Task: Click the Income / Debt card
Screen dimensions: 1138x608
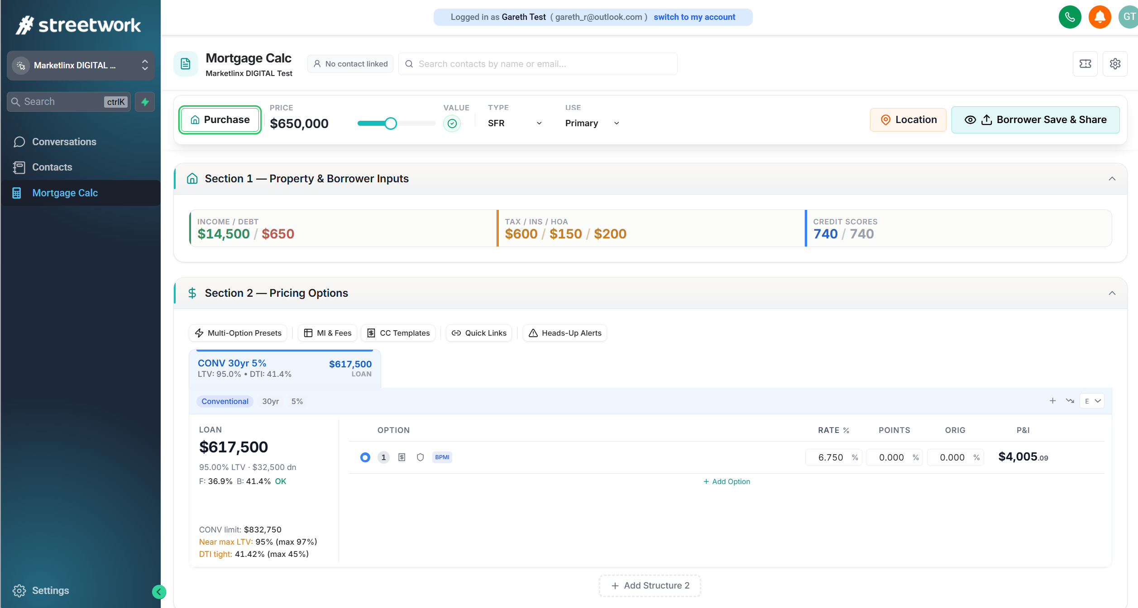Action: pyautogui.click(x=343, y=228)
